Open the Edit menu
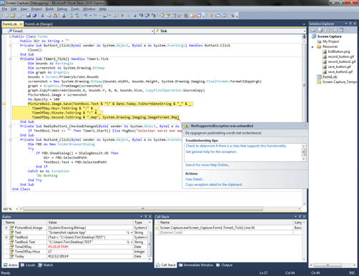359x276 pixels. tap(14, 9)
